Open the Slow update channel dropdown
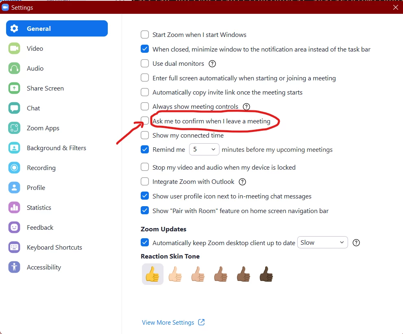Screen dimensions: 403x334 point(322,242)
